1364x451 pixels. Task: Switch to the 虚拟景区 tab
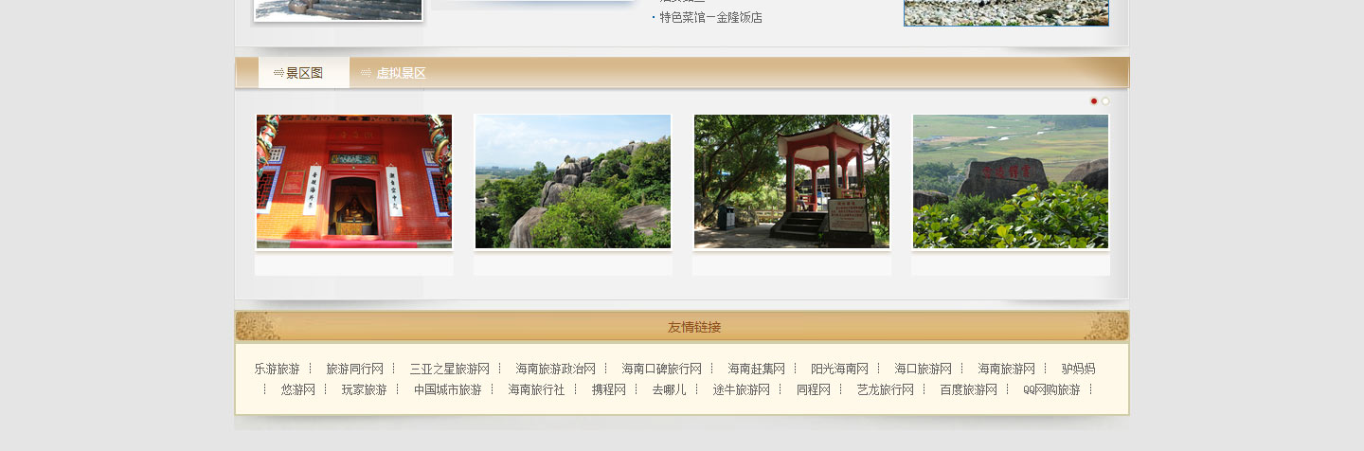pos(401,73)
